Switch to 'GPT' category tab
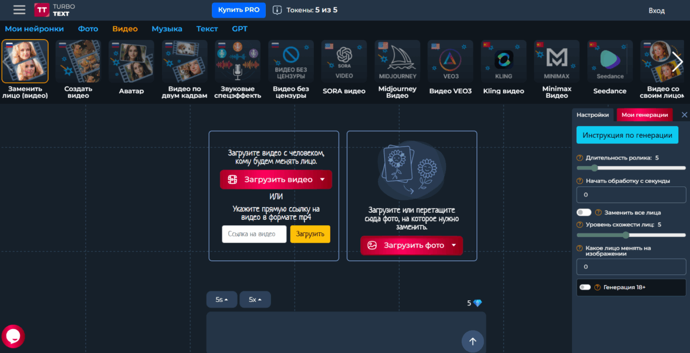The width and height of the screenshot is (690, 353). [240, 29]
